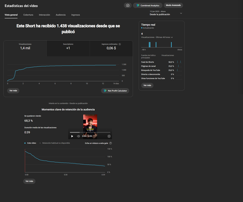Viewport: 243px width, 202px height.
Task: Click 'Ver más' below retention chart
Action: coord(29,181)
